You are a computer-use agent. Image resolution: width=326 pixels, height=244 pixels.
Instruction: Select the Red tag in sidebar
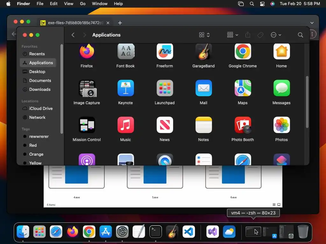click(38, 146)
